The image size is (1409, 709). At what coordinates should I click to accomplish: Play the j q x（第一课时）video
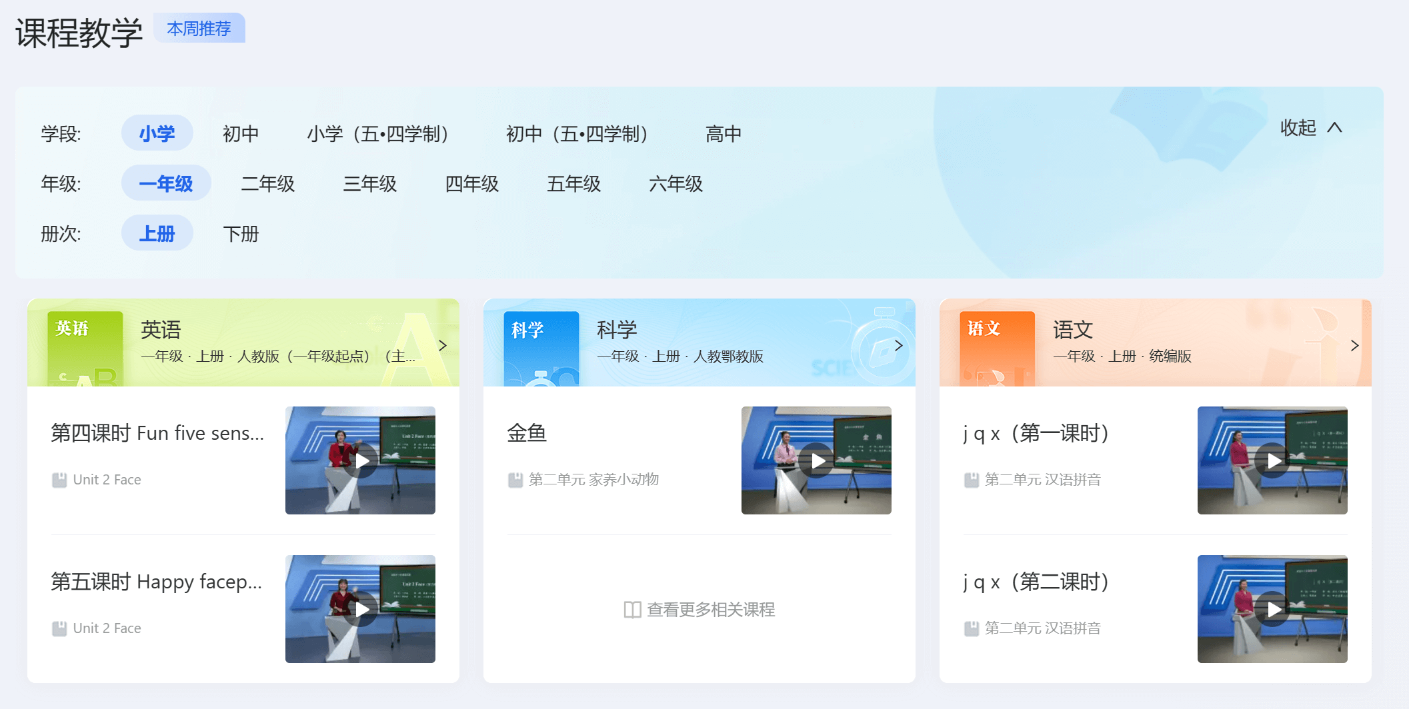(x=1273, y=460)
